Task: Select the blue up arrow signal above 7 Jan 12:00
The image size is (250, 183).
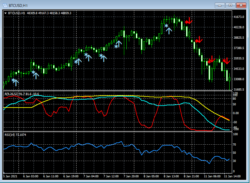Action: point(104,58)
